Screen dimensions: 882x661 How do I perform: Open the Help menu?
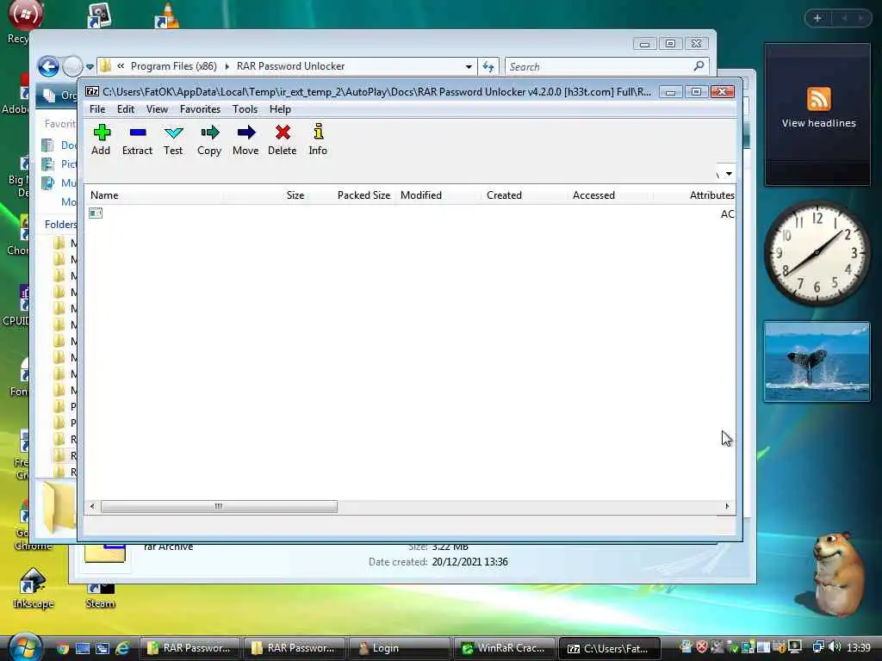click(x=280, y=109)
